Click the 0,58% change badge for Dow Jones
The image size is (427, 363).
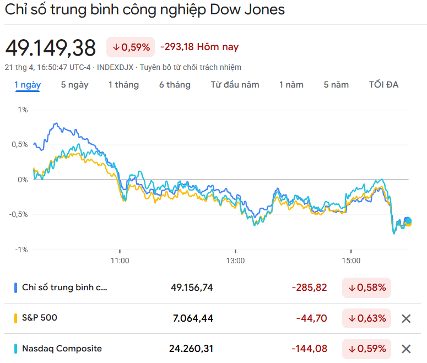366,288
